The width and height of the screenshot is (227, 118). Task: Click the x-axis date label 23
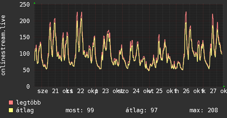tap(106, 91)
